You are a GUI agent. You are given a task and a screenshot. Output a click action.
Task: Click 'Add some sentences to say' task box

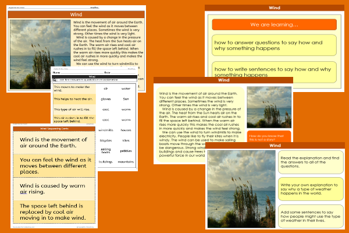[x=311, y=216]
